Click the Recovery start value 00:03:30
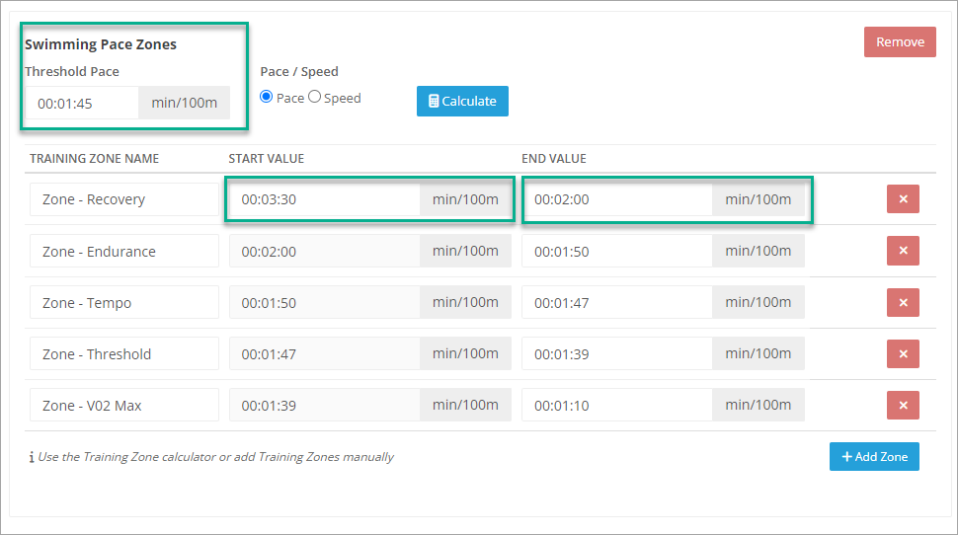The image size is (958, 535). coord(324,199)
